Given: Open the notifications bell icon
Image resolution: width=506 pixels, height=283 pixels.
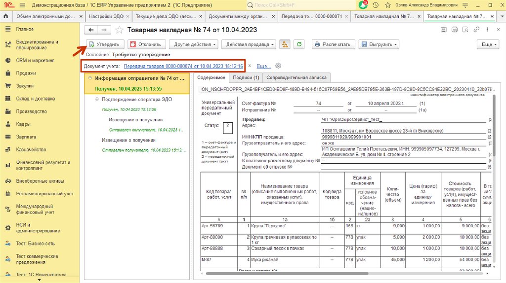Looking at the screenshot, I should (x=363, y=5).
